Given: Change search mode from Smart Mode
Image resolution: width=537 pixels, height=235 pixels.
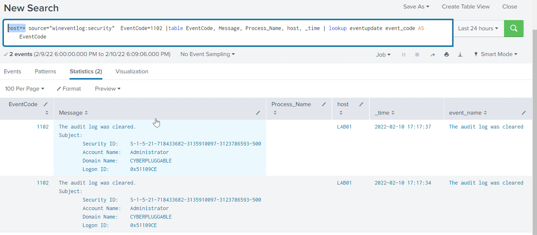Looking at the screenshot, I should click(x=496, y=54).
